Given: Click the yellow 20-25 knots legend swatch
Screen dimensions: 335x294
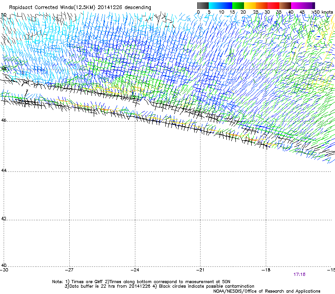Looking at the screenshot, I should tap(250, 5).
